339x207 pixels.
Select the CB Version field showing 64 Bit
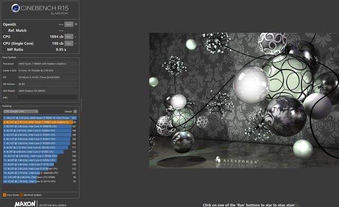(x=47, y=84)
